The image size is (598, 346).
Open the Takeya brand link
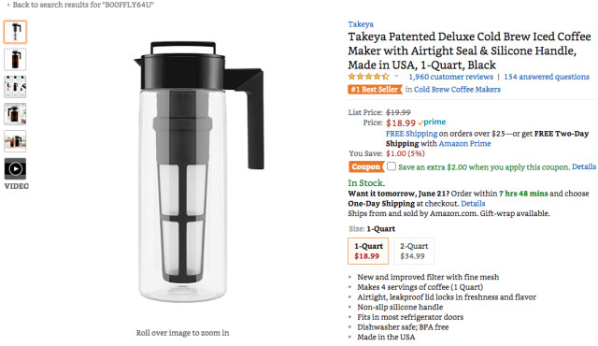[x=361, y=24]
